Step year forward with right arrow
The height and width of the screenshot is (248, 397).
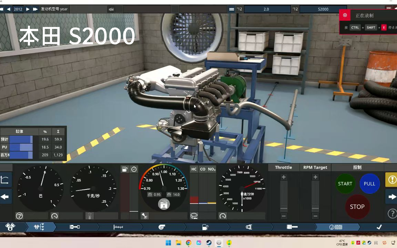pos(28,9)
